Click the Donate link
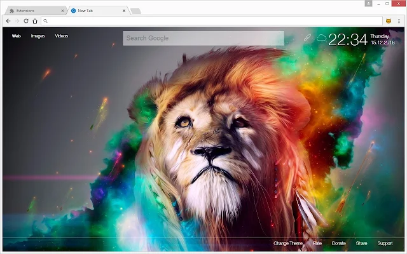Screen dimensions: 407x254 (x=339, y=243)
